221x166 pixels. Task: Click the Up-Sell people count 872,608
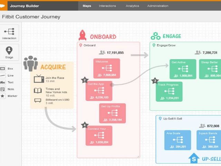click(213, 126)
